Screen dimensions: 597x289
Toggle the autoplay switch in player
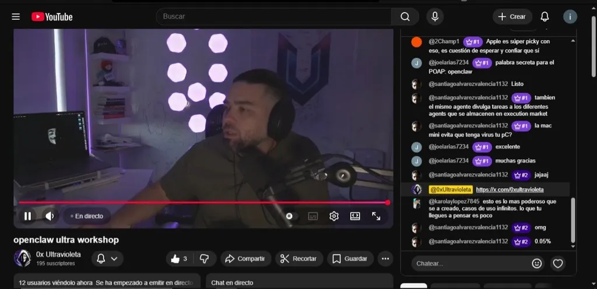290,216
